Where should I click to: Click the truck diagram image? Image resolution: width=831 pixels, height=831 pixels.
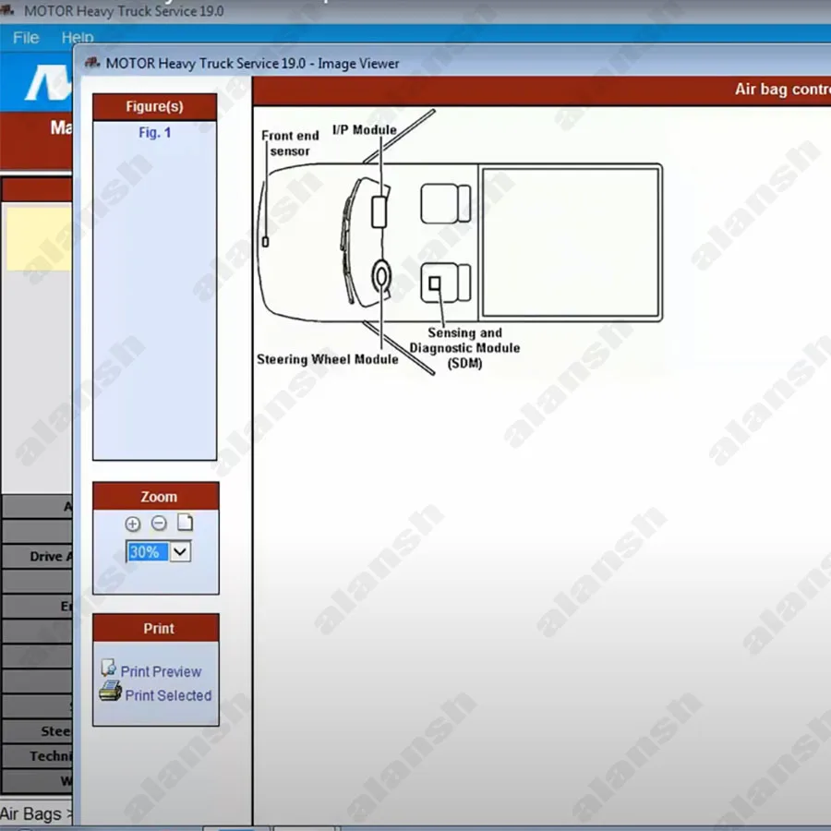(x=460, y=242)
